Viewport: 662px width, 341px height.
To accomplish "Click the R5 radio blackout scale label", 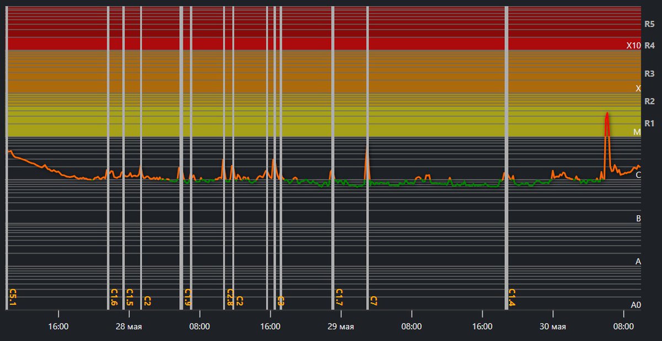I will click(x=649, y=24).
